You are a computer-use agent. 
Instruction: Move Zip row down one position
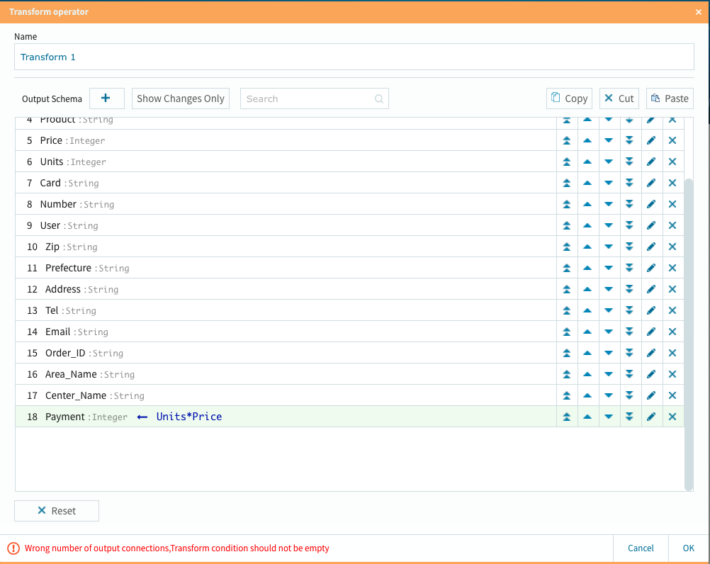pos(609,247)
